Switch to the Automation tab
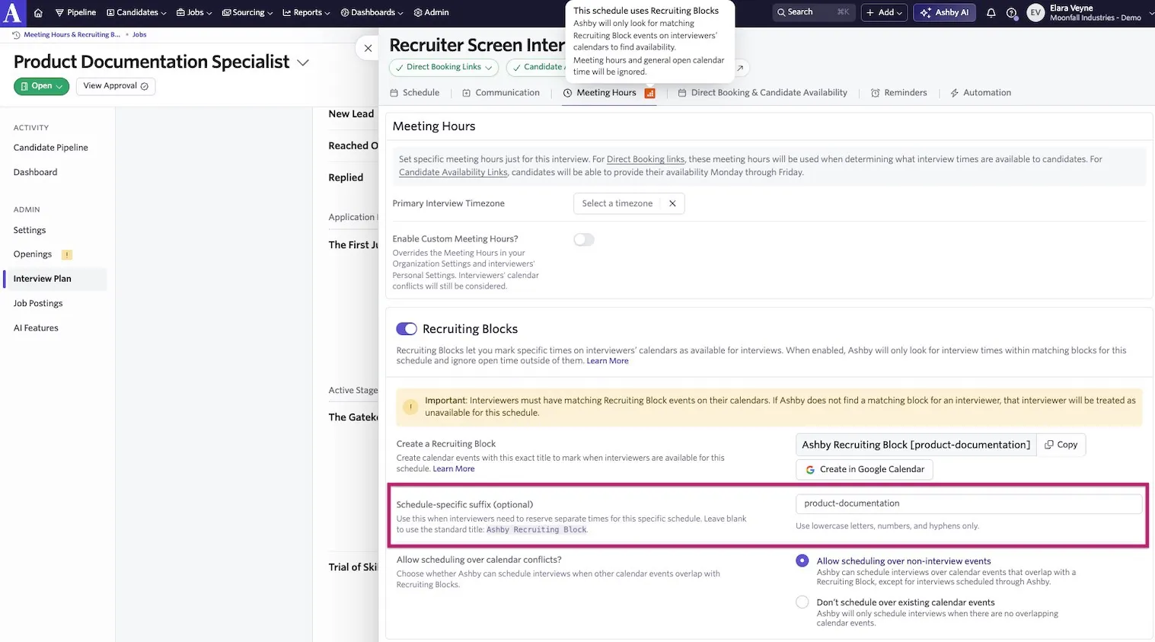 click(x=981, y=93)
